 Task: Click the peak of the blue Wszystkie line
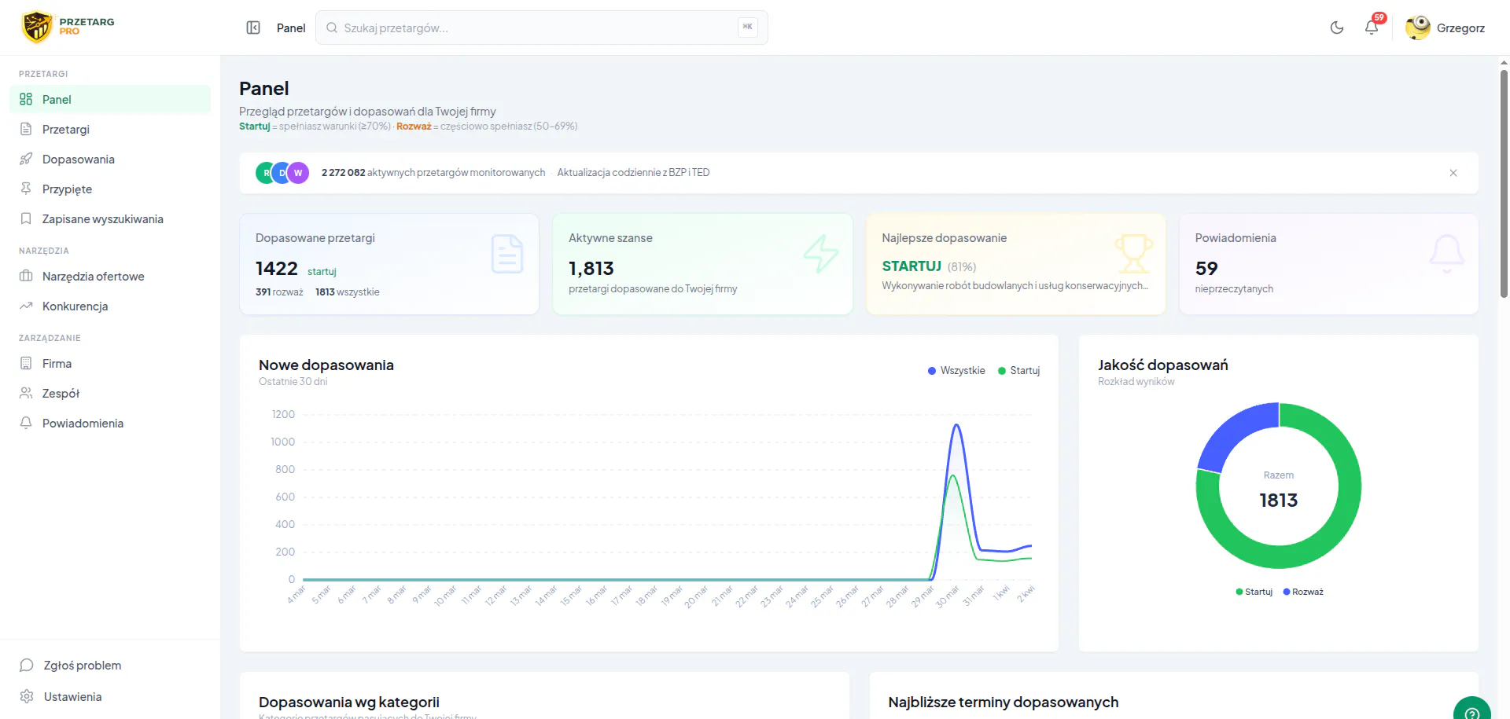point(956,425)
